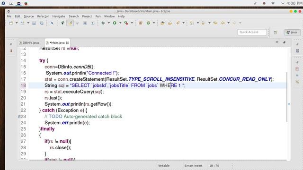
Task: Click "TYPE_SCROLL_INSENSITIVE" constant on line 17
Action: (161, 79)
